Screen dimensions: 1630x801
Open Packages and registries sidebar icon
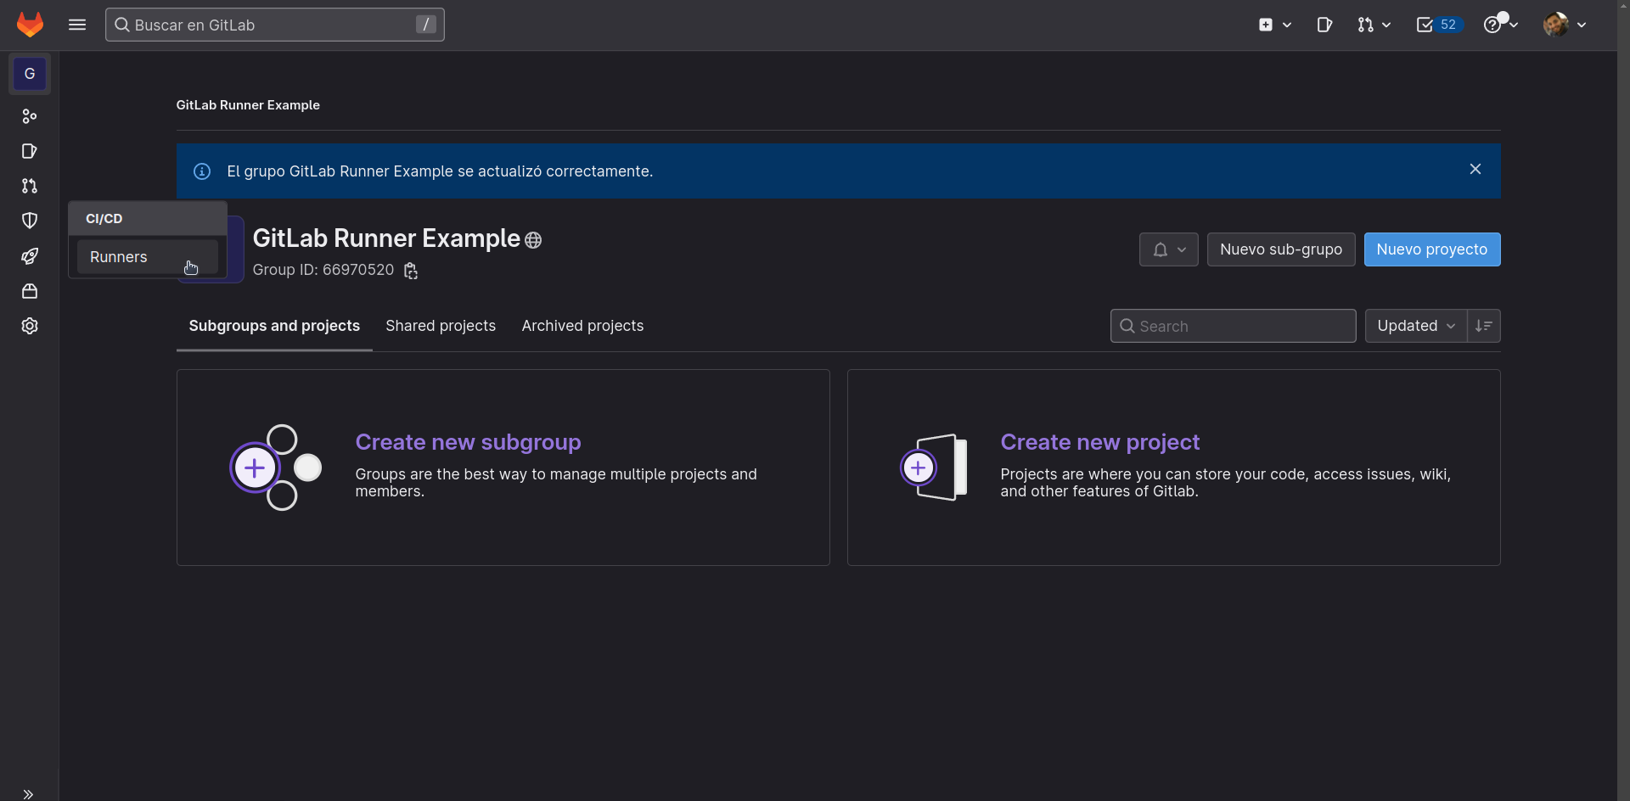30,291
